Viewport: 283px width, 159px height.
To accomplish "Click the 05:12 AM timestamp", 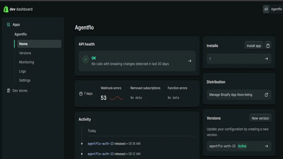I will coord(134,154).
